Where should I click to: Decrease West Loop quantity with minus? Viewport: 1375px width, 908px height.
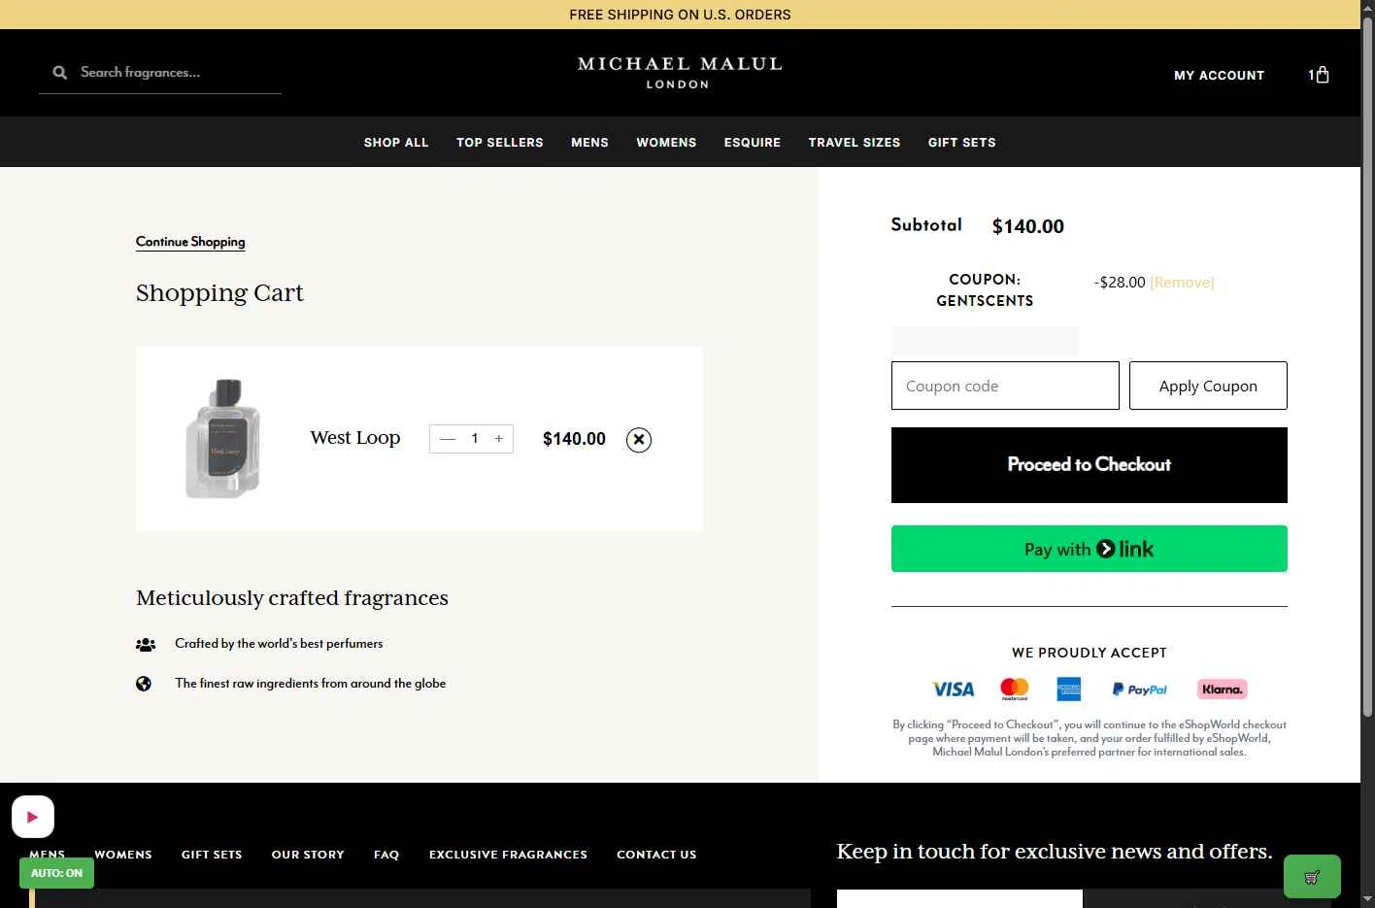(x=448, y=439)
